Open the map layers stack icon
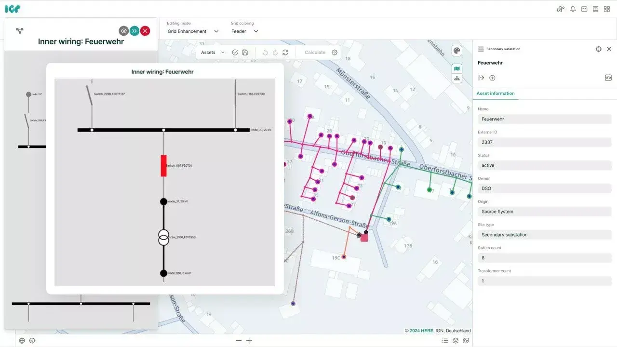Image resolution: width=617 pixels, height=347 pixels. pos(456,340)
